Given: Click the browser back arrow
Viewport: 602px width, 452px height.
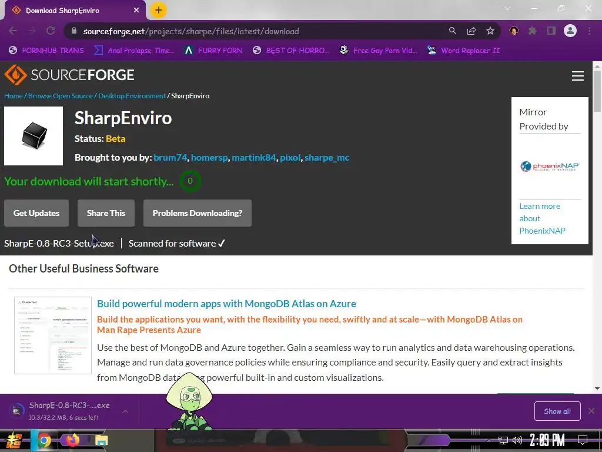Looking at the screenshot, I should (x=13, y=31).
